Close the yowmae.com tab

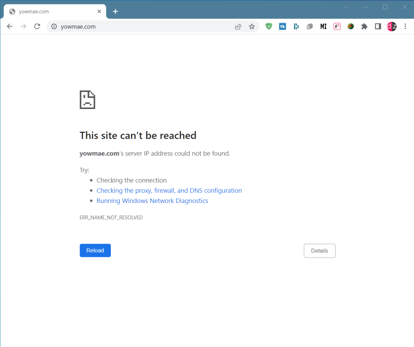(x=99, y=11)
